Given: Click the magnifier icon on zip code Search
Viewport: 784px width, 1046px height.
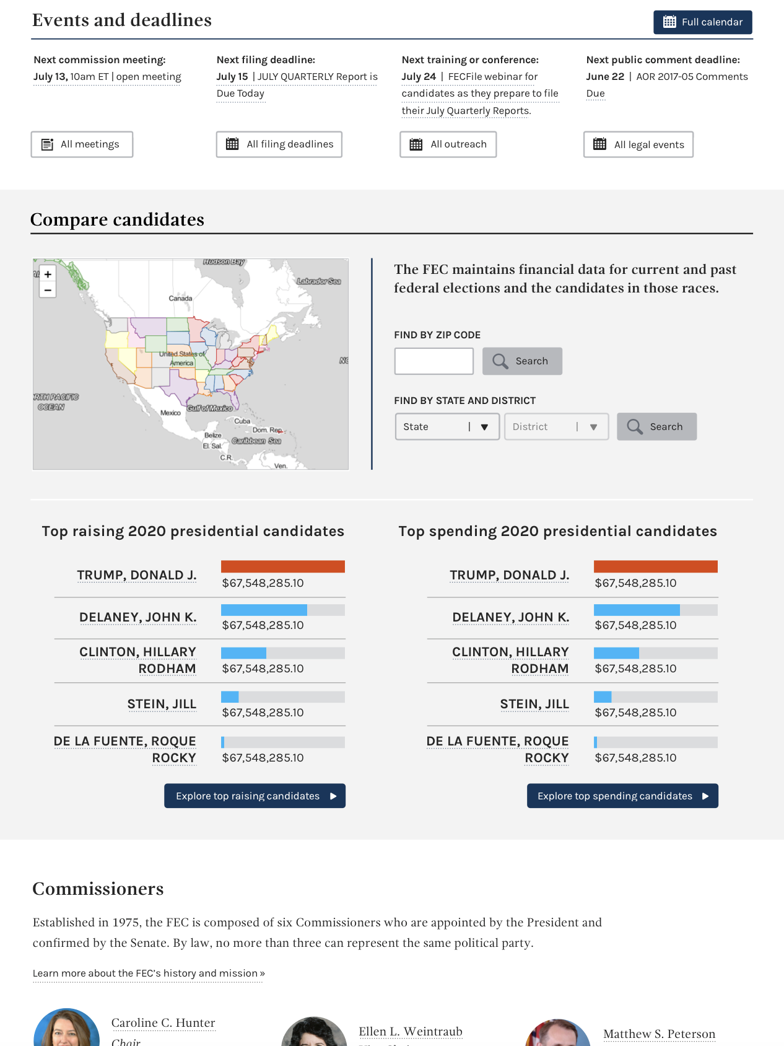Looking at the screenshot, I should (x=500, y=361).
